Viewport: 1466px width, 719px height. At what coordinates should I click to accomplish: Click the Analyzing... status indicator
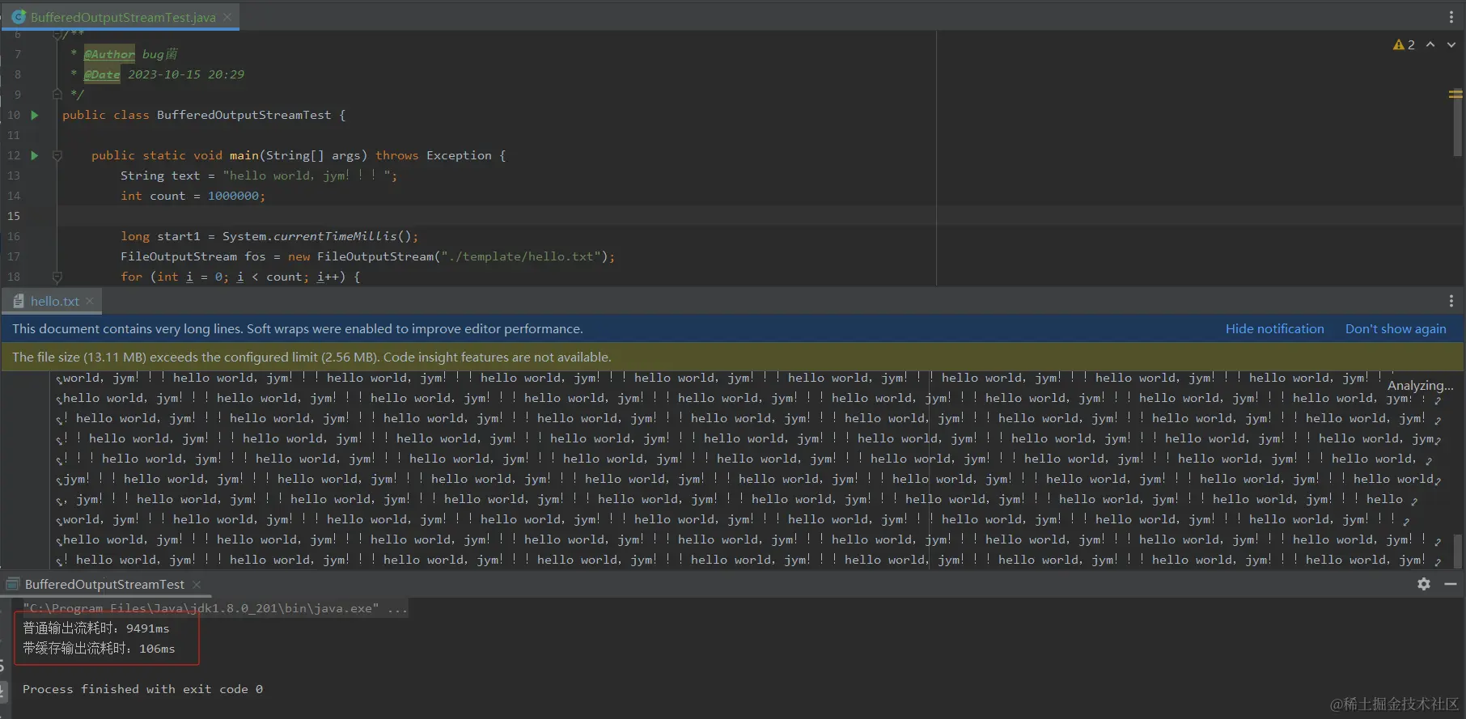tap(1420, 386)
